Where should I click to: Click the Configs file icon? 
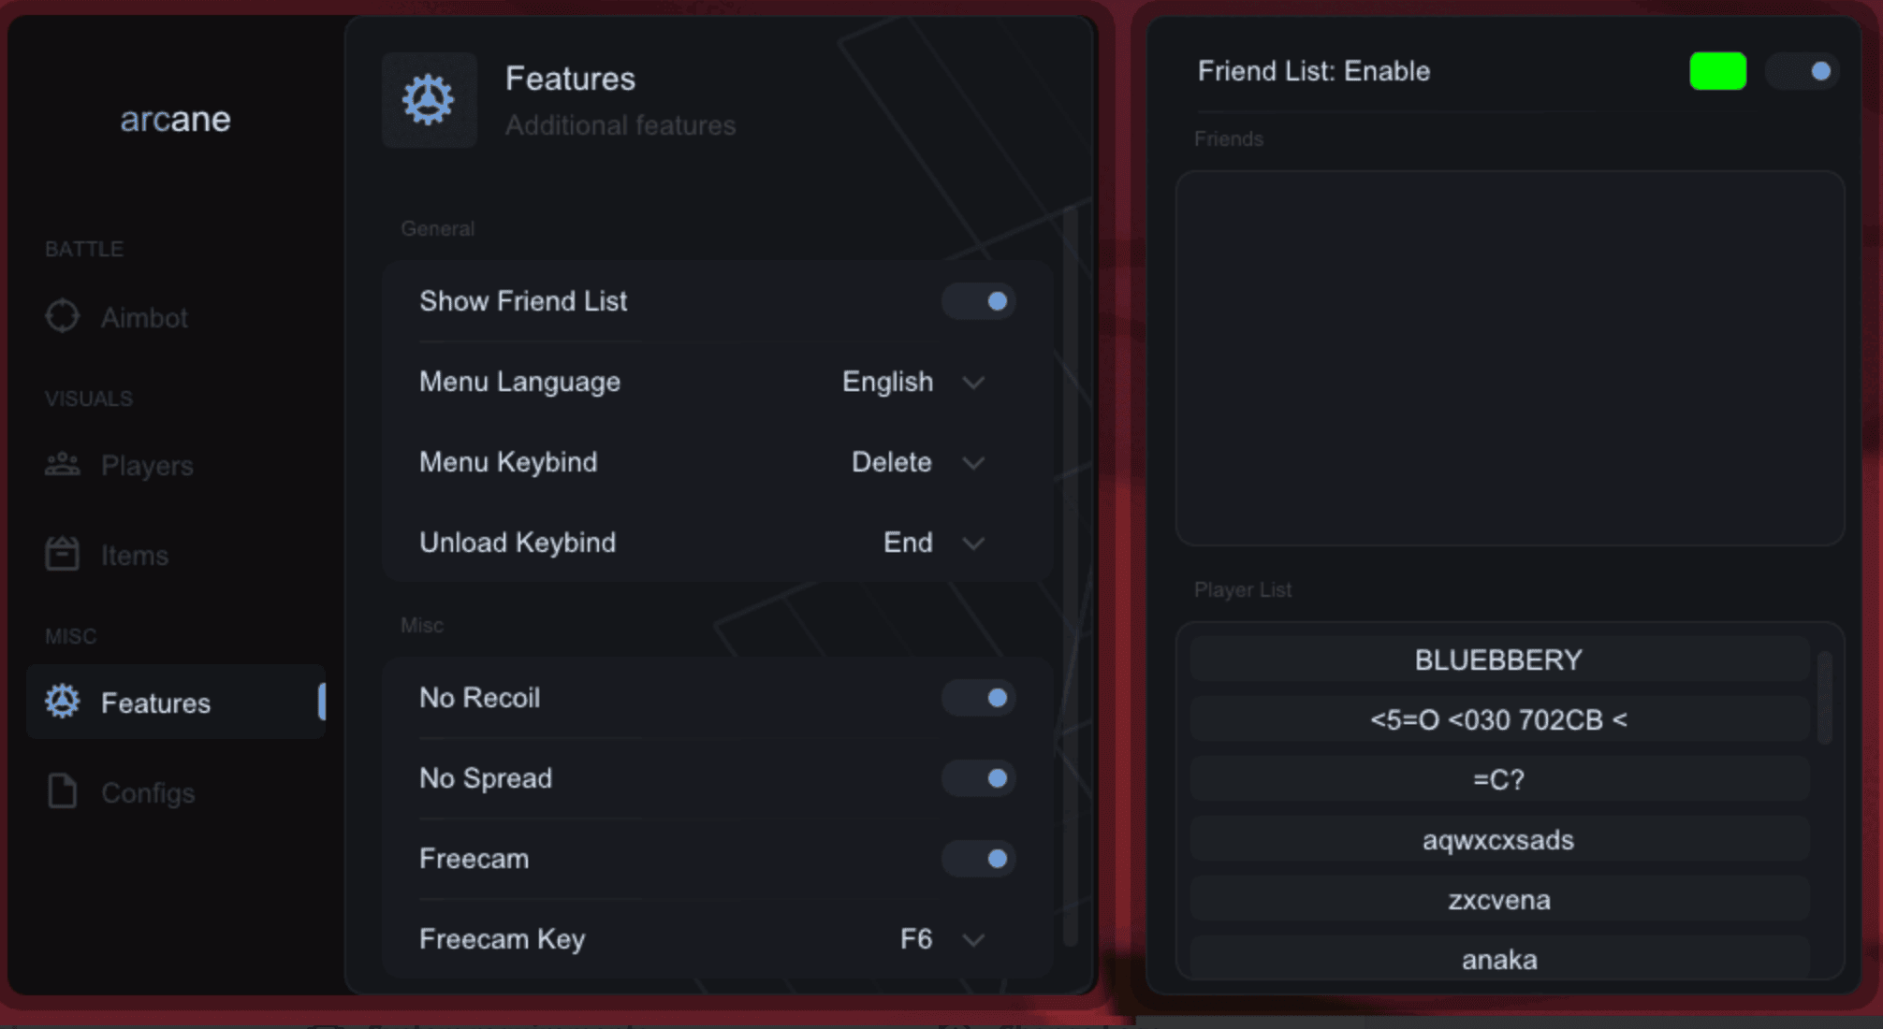tap(63, 791)
